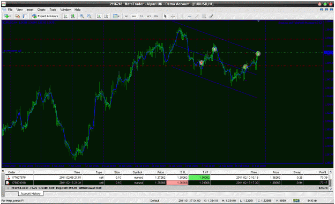Image resolution: width=335 pixels, height=204 pixels.
Task: Click the latest price marker on chart
Action: tap(258, 53)
